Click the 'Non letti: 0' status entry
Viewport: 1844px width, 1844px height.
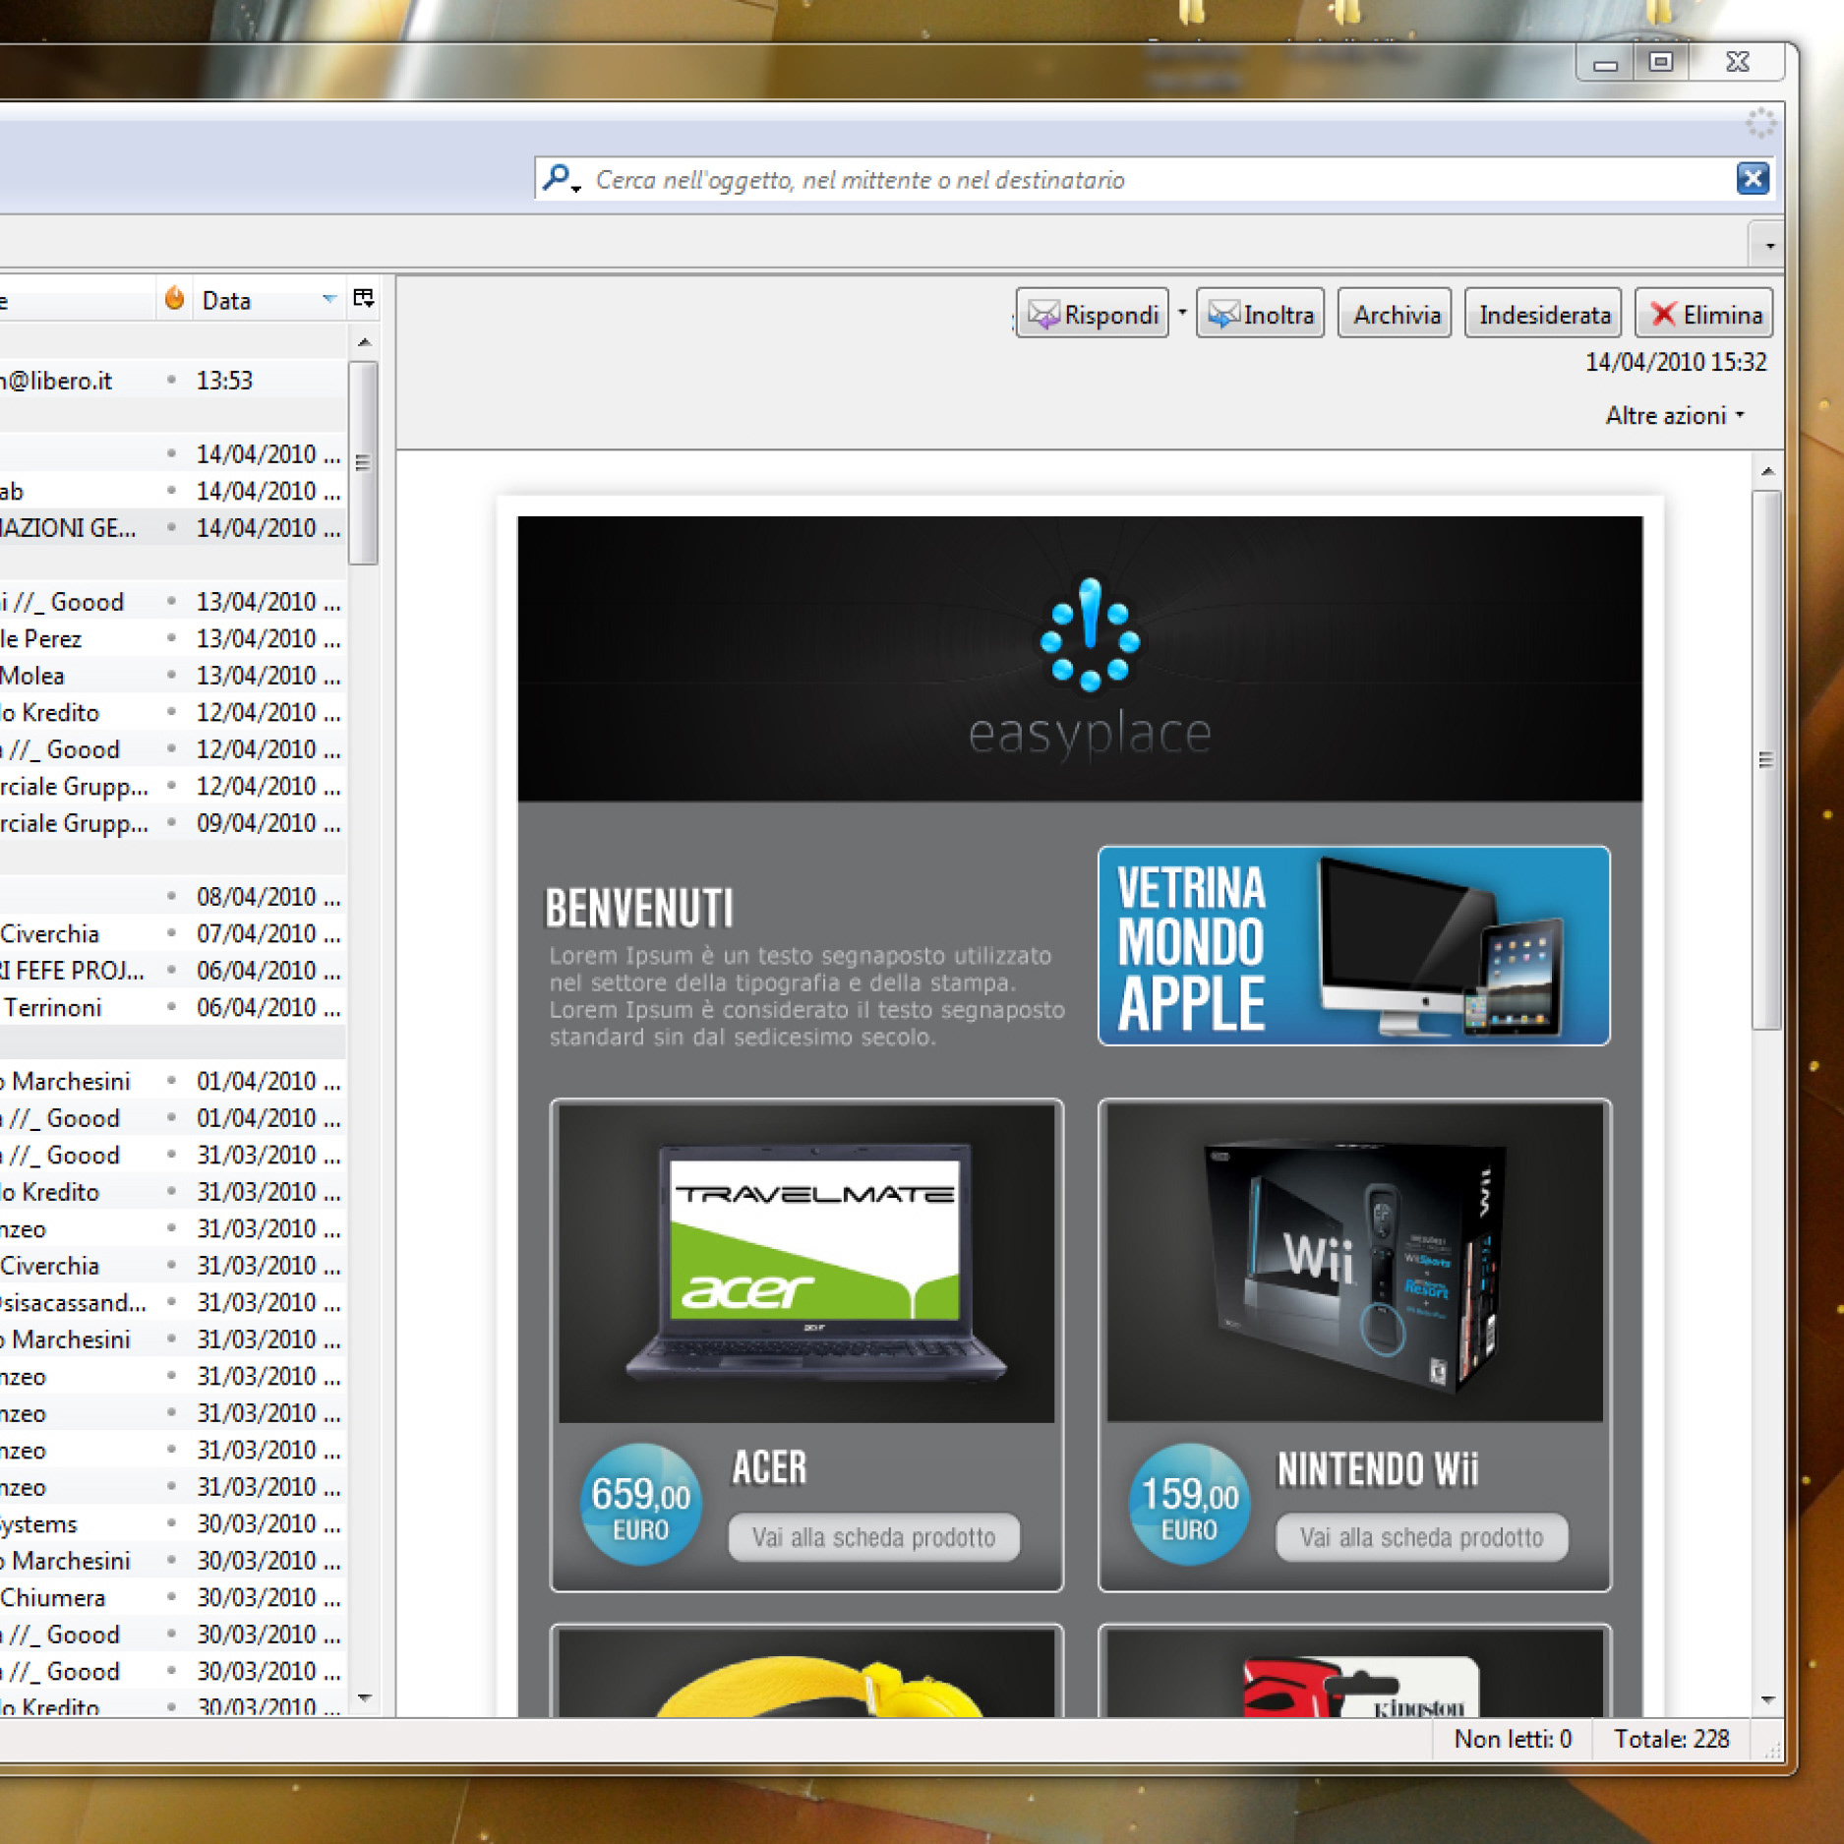1513,1739
